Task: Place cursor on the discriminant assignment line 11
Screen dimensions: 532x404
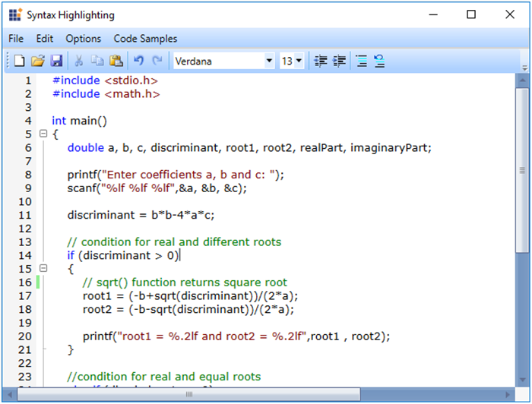Action: (141, 215)
